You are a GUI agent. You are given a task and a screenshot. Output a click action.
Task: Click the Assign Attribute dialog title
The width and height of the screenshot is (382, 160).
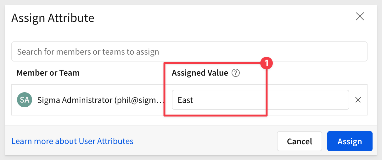click(x=53, y=18)
